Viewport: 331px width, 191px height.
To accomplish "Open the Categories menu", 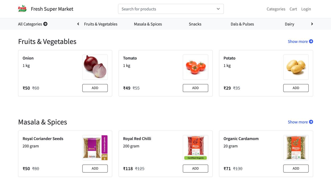I will (x=276, y=9).
